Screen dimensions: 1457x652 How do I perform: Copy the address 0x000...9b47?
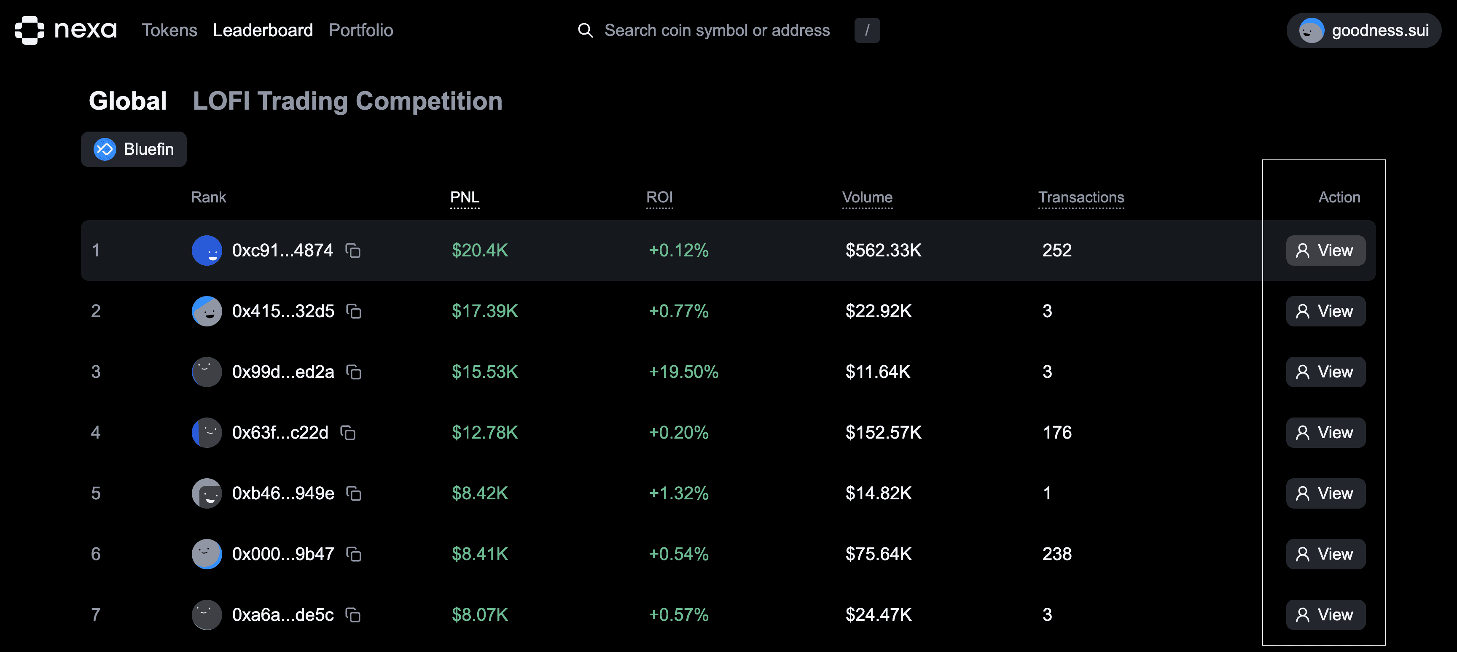(354, 554)
